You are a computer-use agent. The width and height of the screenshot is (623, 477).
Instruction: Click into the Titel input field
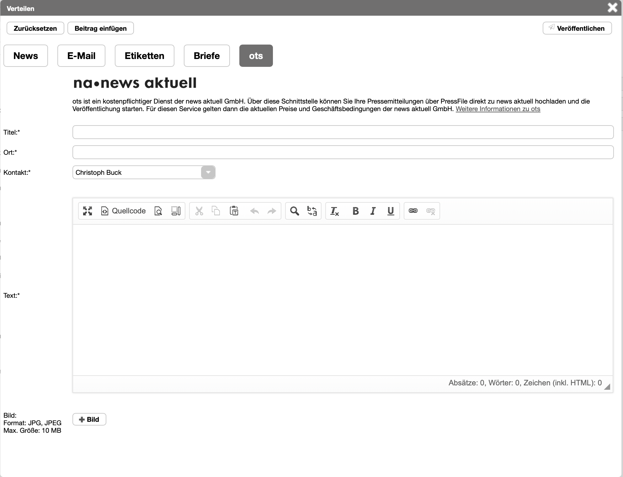343,132
